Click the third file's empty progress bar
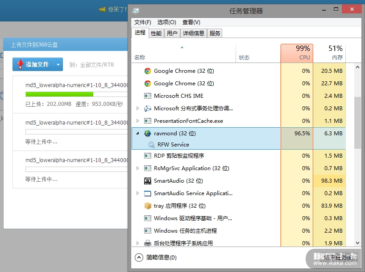The width and height of the screenshot is (365, 272). point(77,169)
